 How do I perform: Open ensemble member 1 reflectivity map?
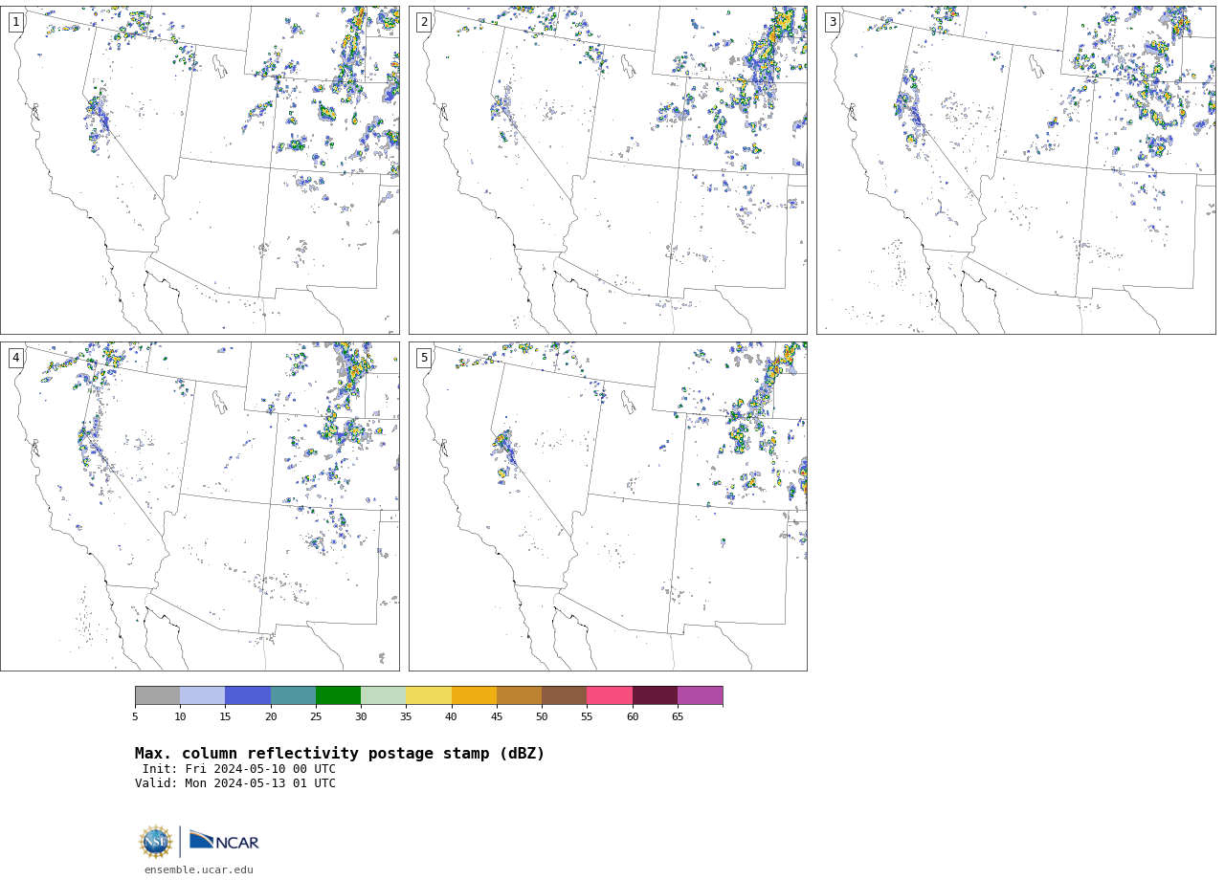point(200,170)
